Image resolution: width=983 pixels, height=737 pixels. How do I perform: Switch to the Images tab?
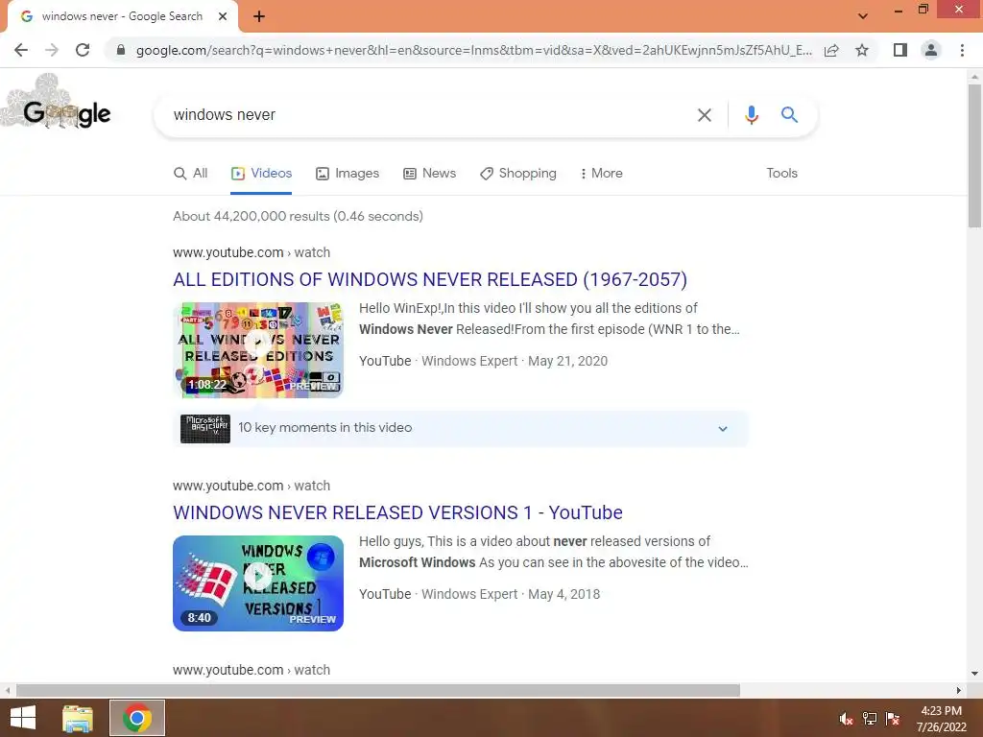coord(348,174)
